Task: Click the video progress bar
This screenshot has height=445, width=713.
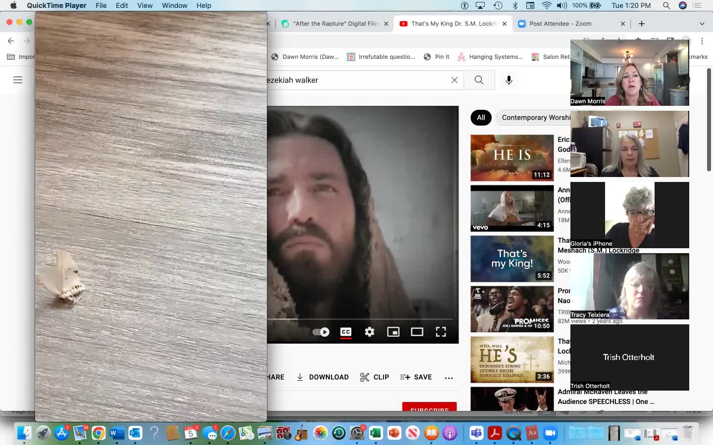Action: (360, 319)
